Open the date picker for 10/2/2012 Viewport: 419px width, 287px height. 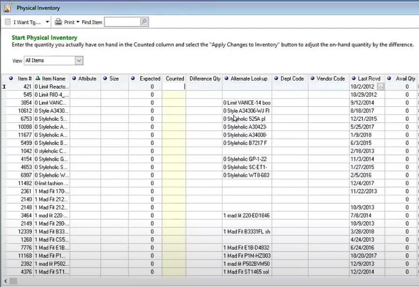(x=380, y=86)
